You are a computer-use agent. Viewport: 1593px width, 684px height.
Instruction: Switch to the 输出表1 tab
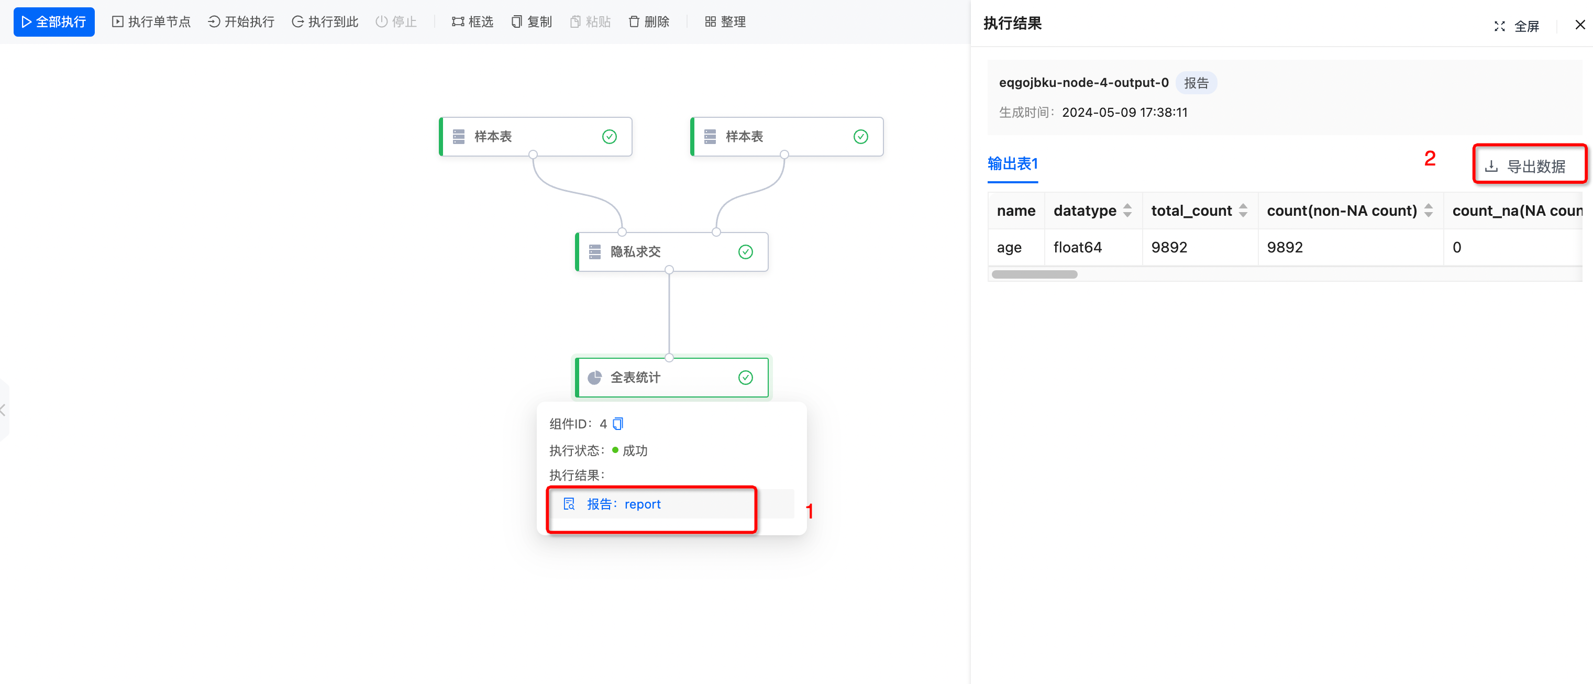click(1012, 164)
